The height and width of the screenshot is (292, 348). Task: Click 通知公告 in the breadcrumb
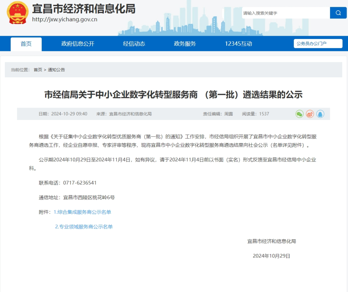click(x=56, y=70)
